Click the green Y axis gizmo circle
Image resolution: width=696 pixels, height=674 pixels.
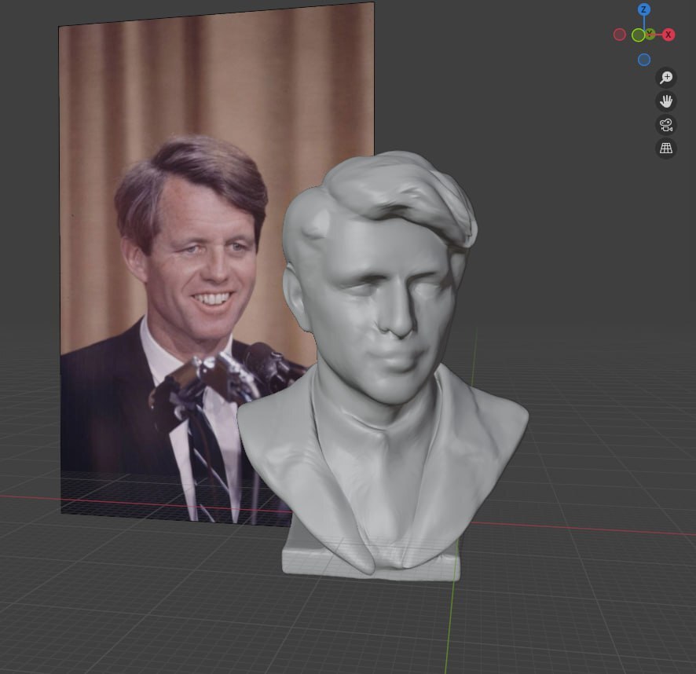tap(639, 35)
